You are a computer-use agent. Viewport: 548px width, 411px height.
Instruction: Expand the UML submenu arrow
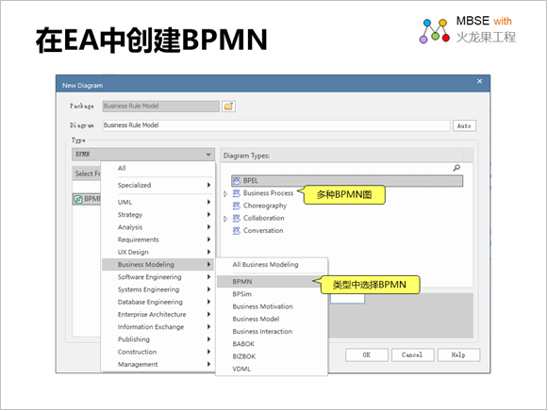[x=208, y=202]
